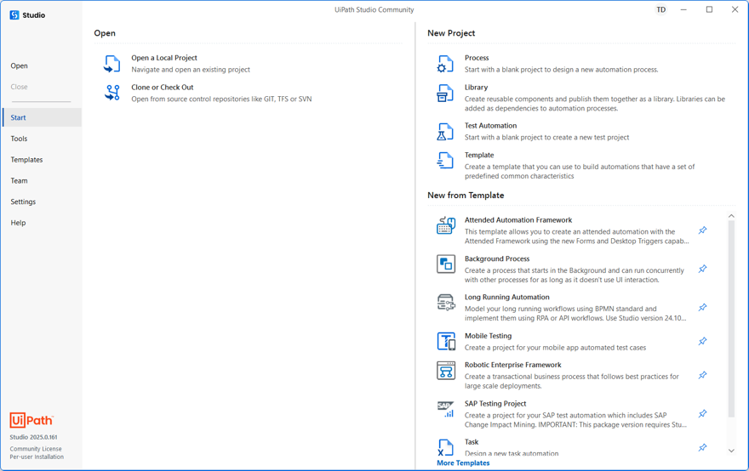The image size is (749, 471).
Task: Maximize the UiPath Studio window
Action: (x=709, y=9)
